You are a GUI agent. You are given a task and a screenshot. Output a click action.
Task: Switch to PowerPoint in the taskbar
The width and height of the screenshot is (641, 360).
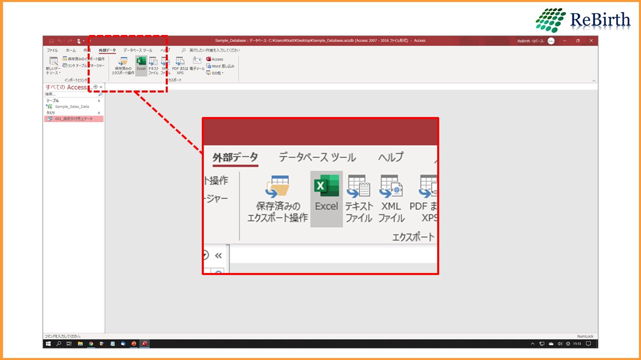coord(134,344)
